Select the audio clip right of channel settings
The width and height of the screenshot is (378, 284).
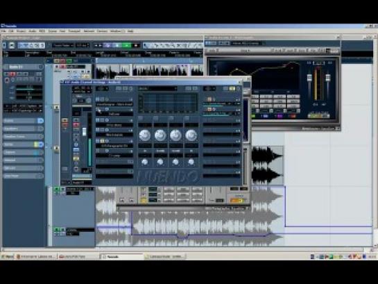[x=267, y=165]
